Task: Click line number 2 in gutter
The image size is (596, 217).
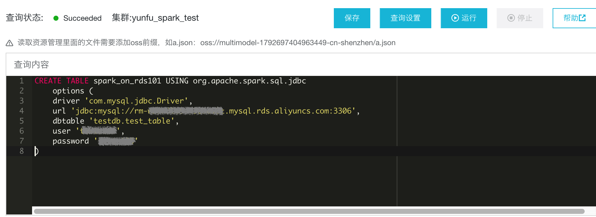Action: pos(22,91)
